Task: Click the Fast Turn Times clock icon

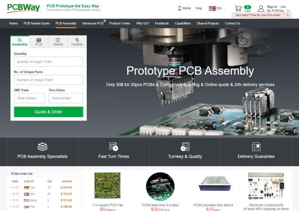Action: [x=114, y=147]
